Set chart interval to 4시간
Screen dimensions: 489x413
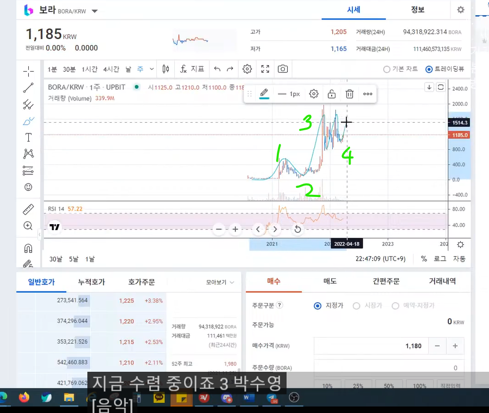(111, 69)
